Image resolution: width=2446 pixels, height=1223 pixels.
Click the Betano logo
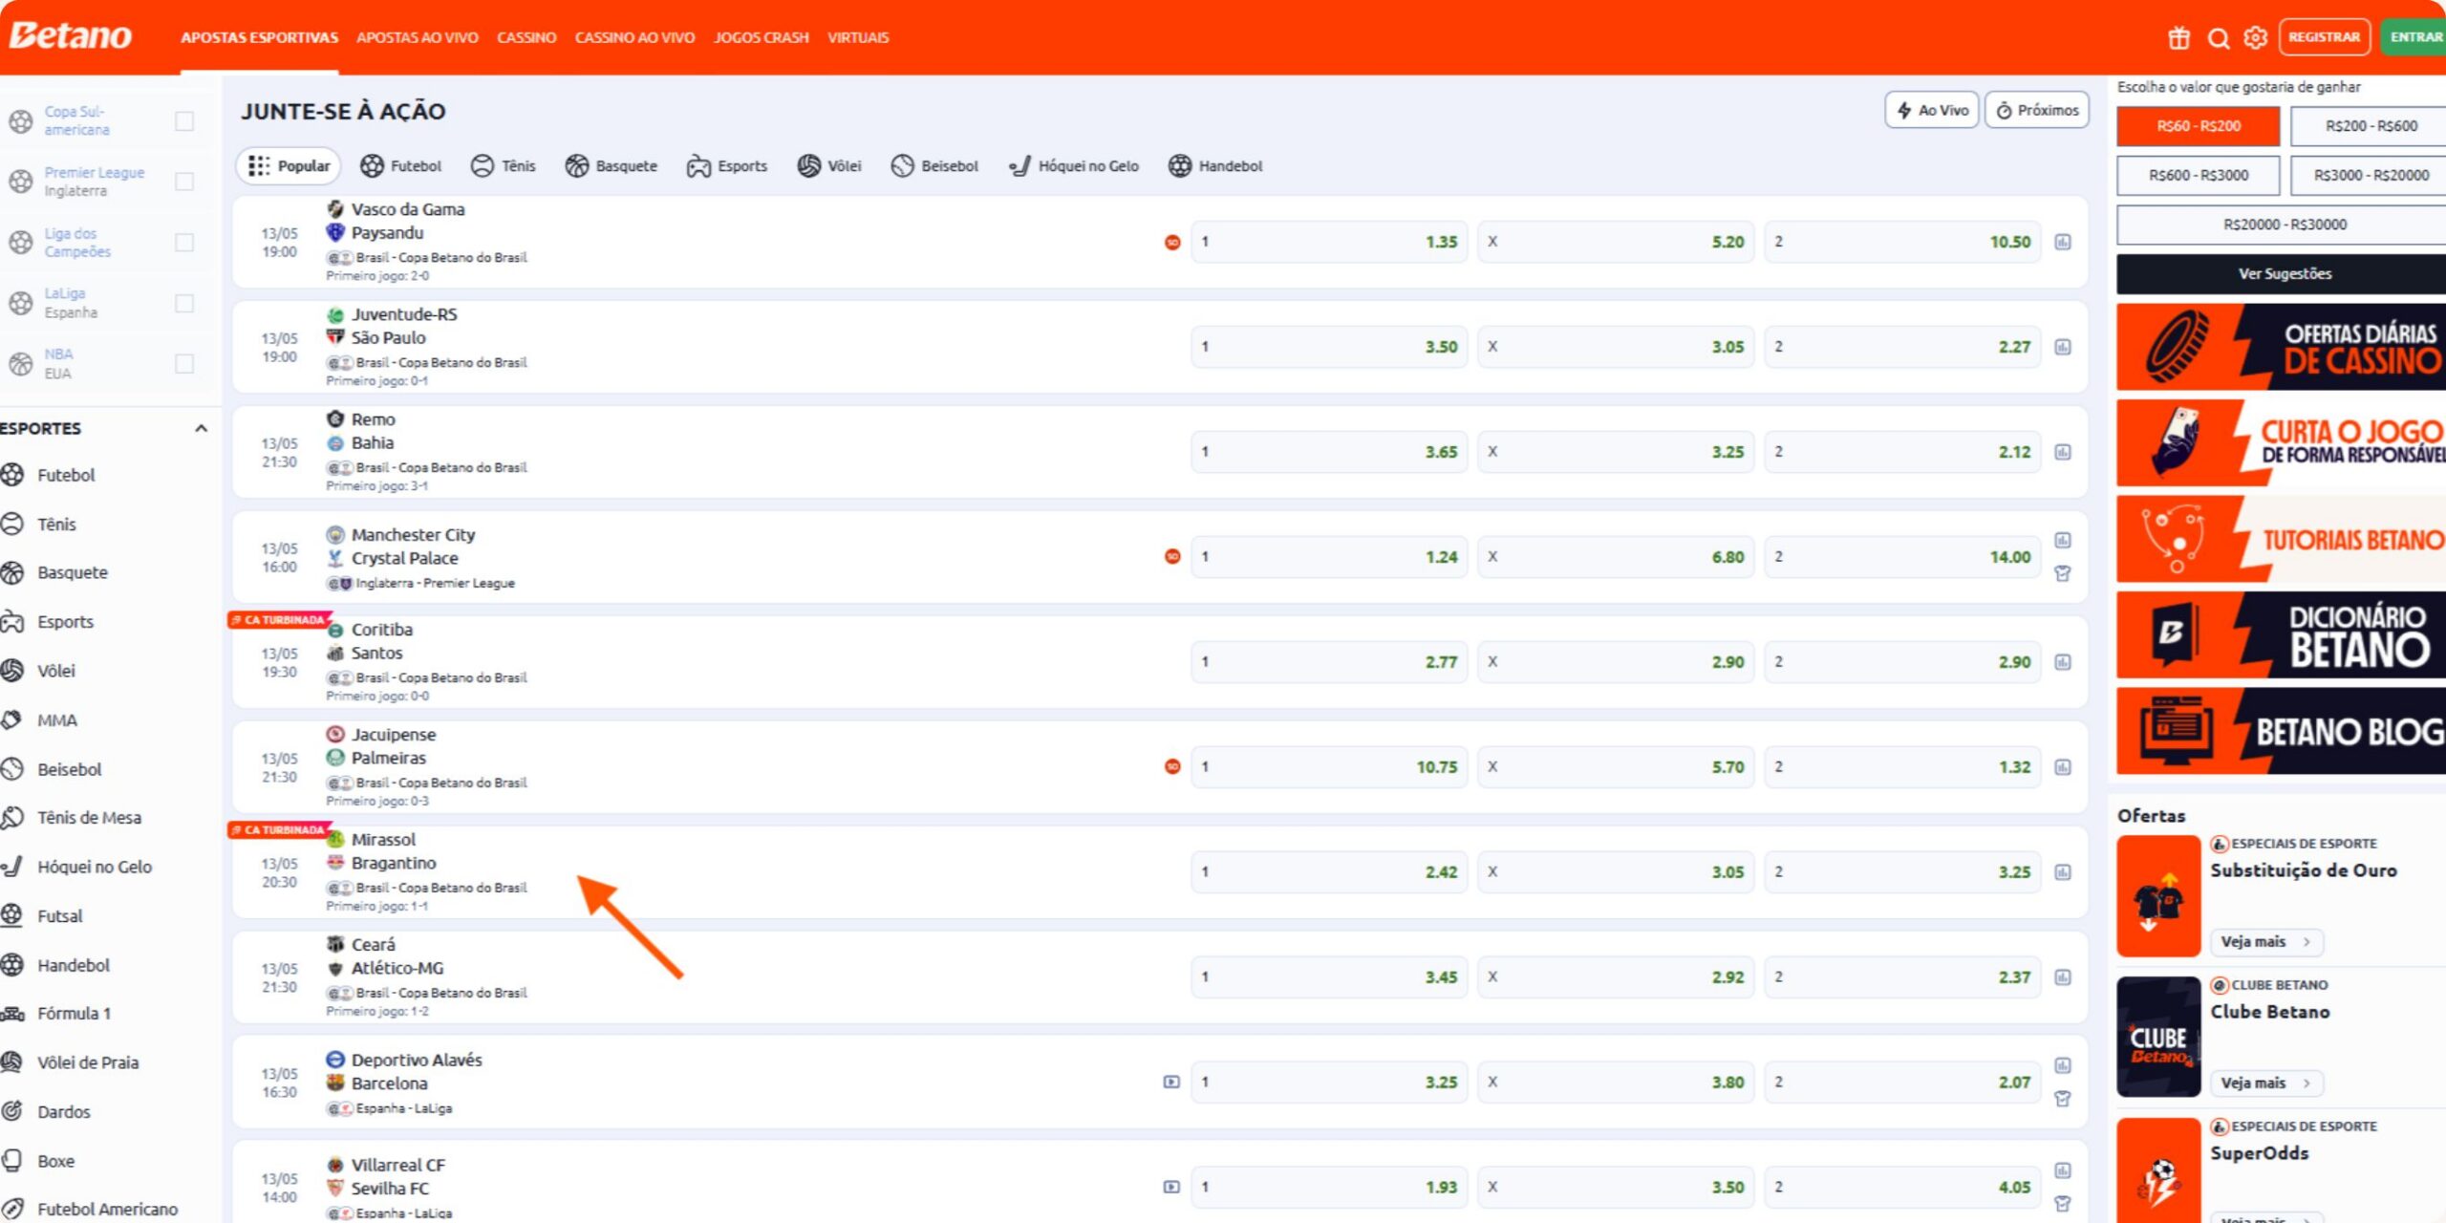pyautogui.click(x=71, y=35)
